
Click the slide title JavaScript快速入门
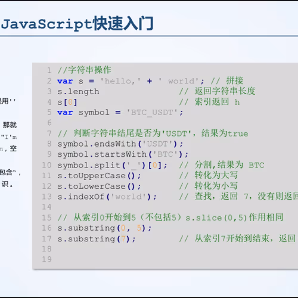77,23
